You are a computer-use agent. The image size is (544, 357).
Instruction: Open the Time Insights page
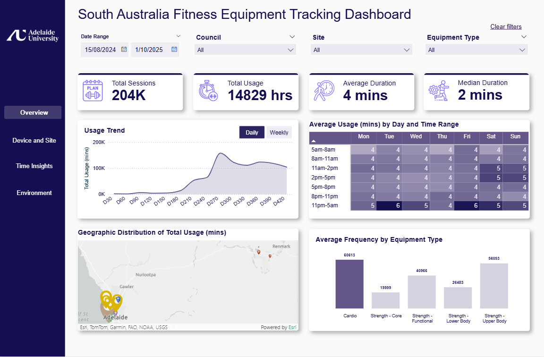pyautogui.click(x=34, y=166)
